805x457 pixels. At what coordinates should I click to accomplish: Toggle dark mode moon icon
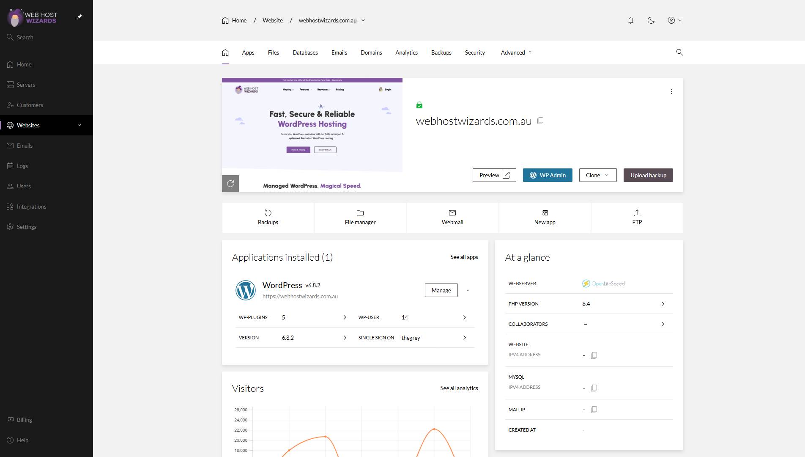(x=651, y=20)
